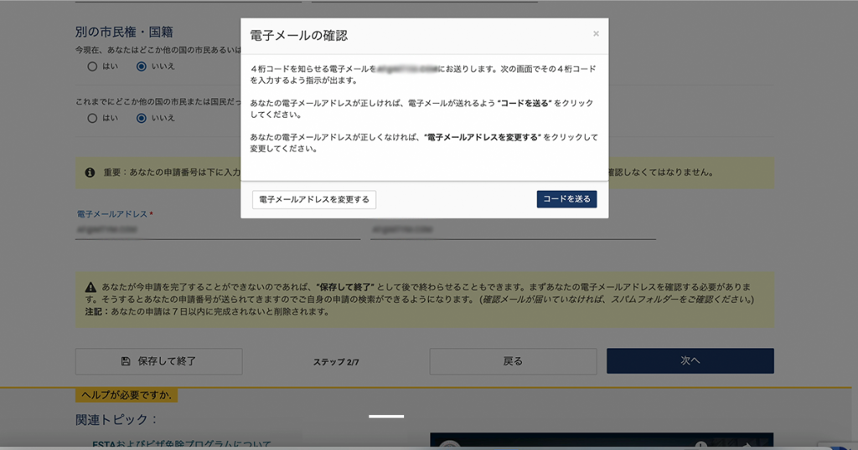Click the confirm email field on right

513,229
